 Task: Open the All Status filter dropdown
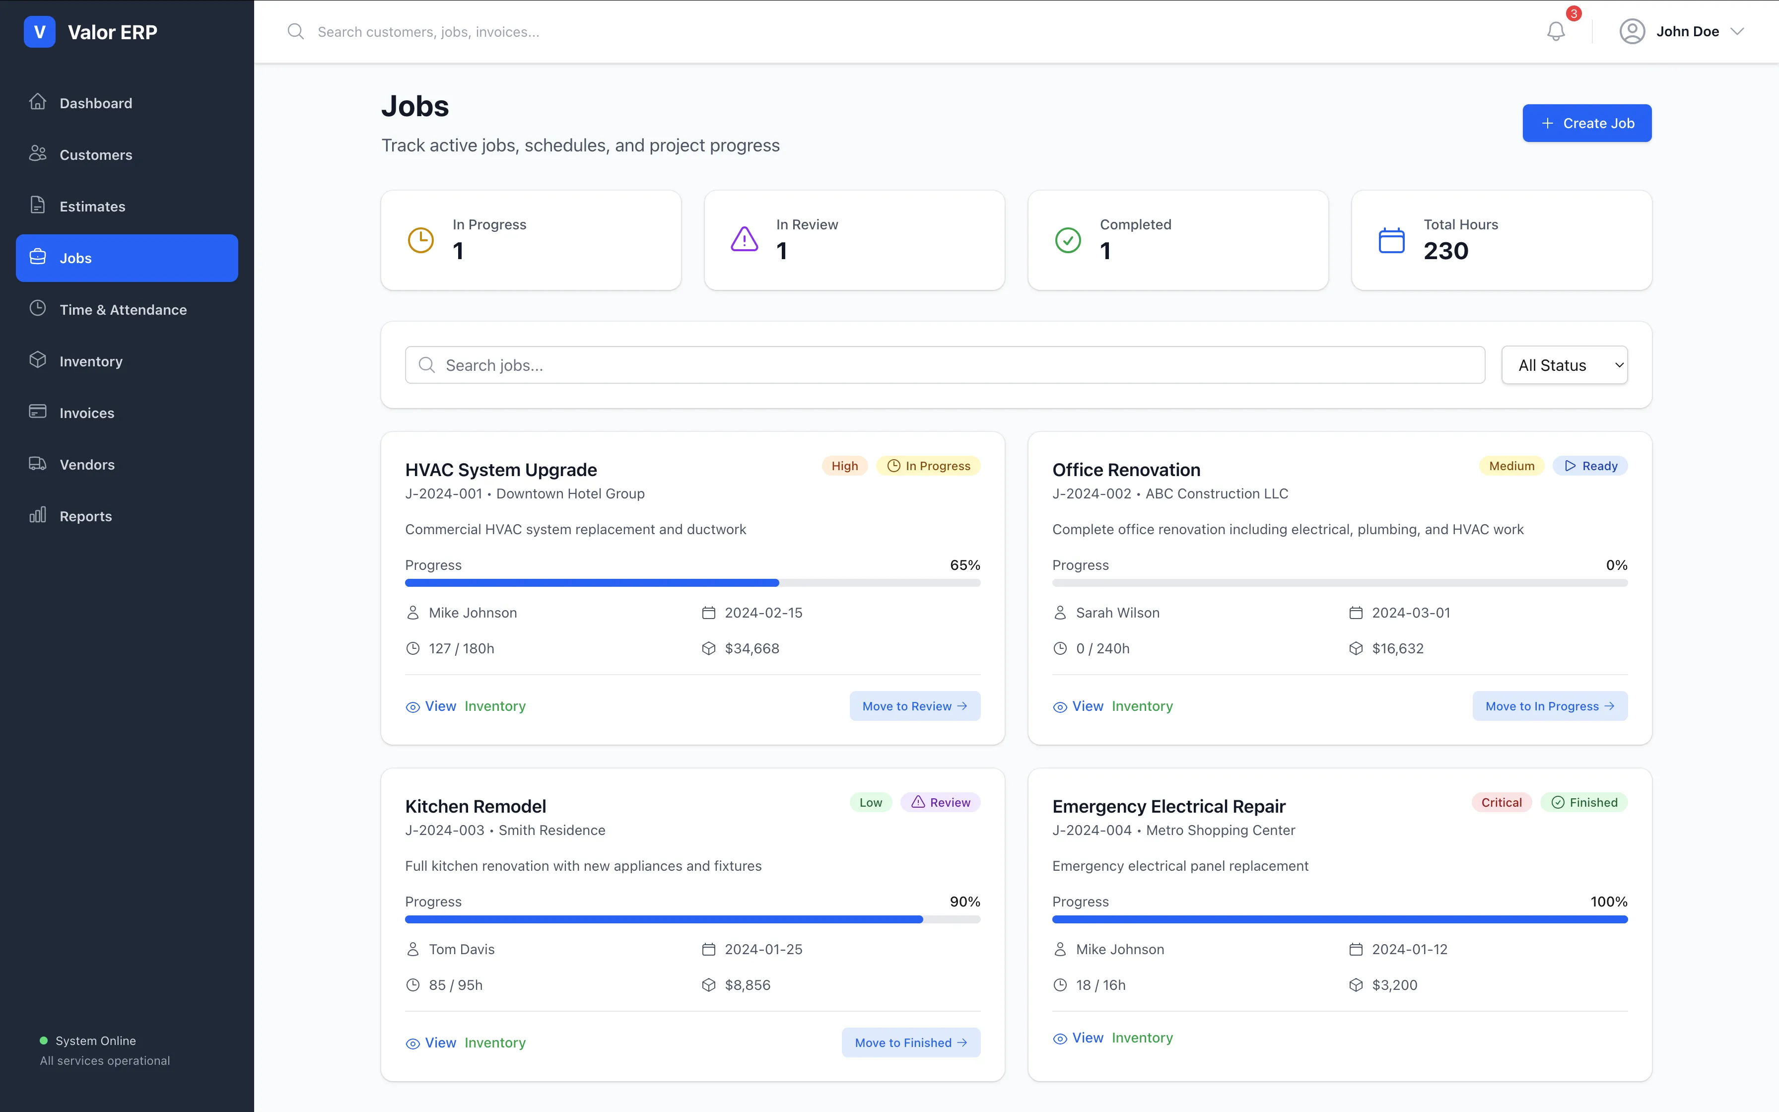tap(1565, 365)
